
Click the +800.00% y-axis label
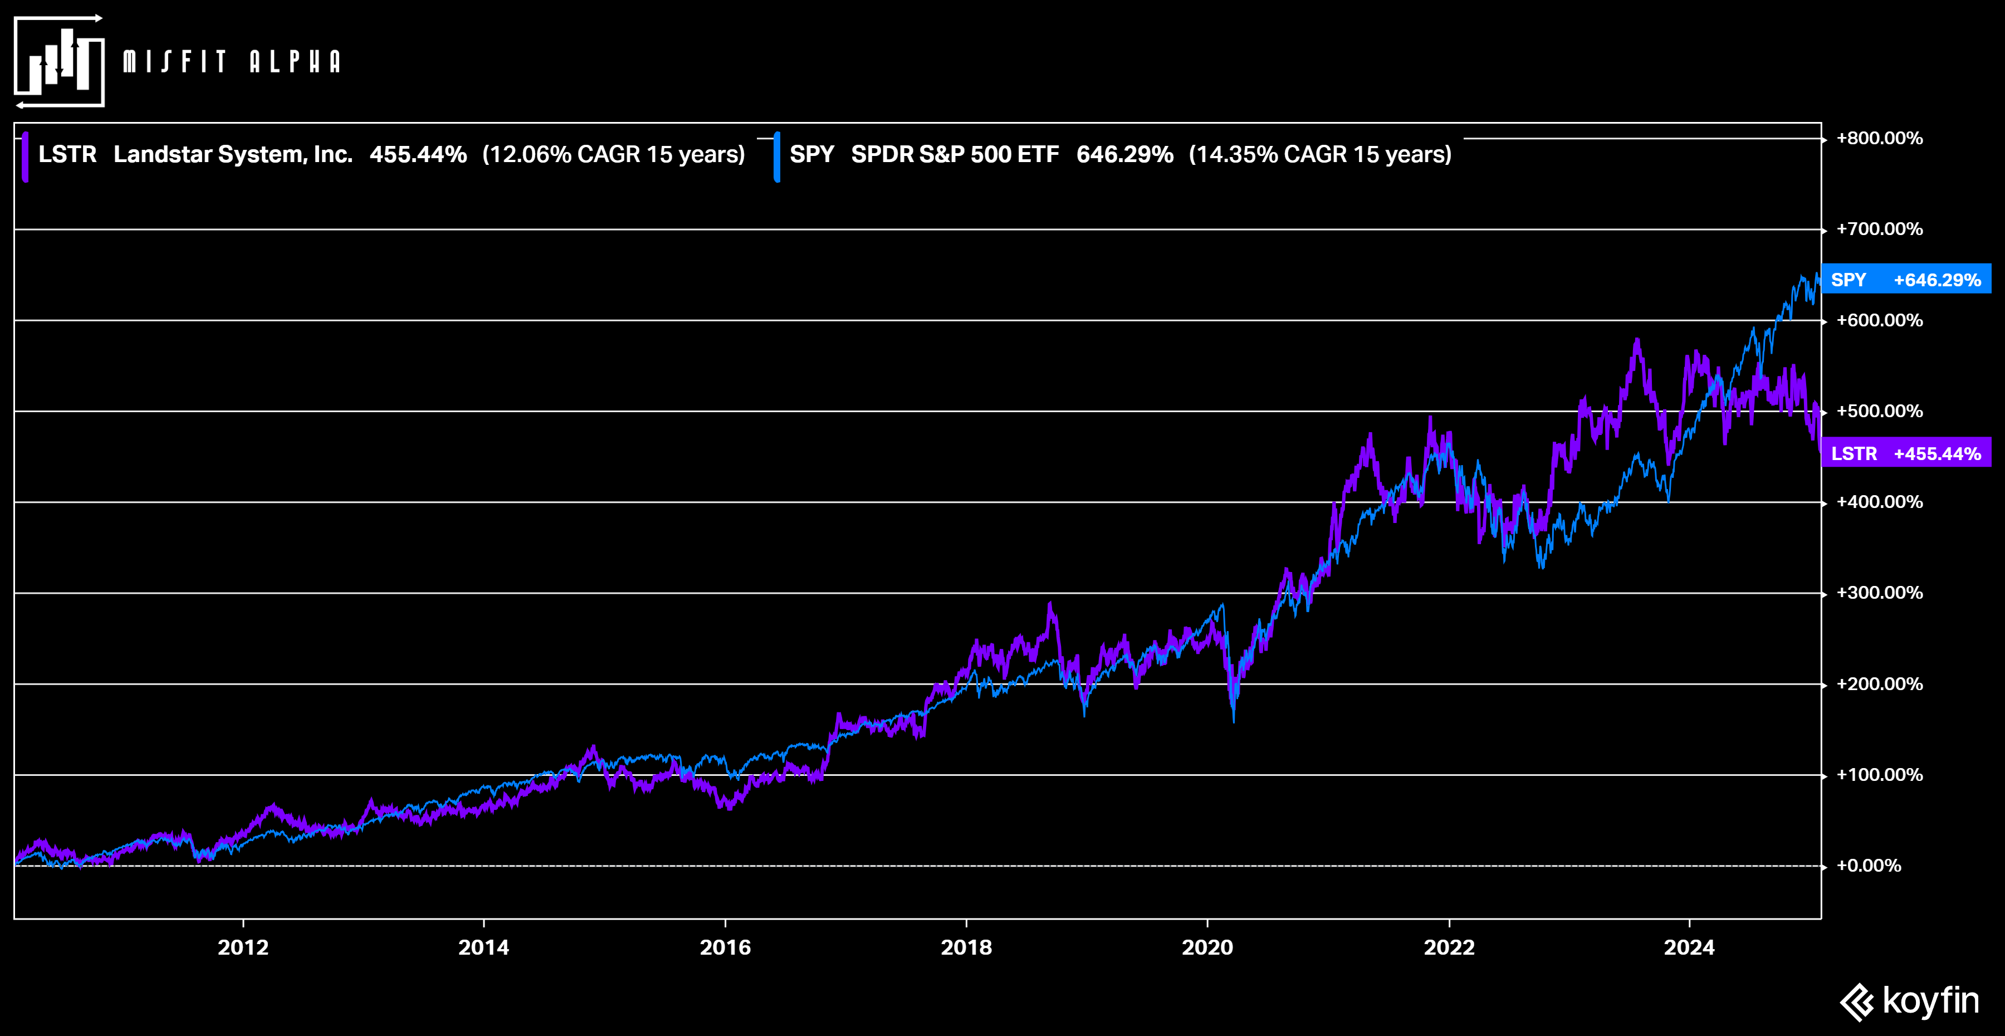coord(1879,138)
